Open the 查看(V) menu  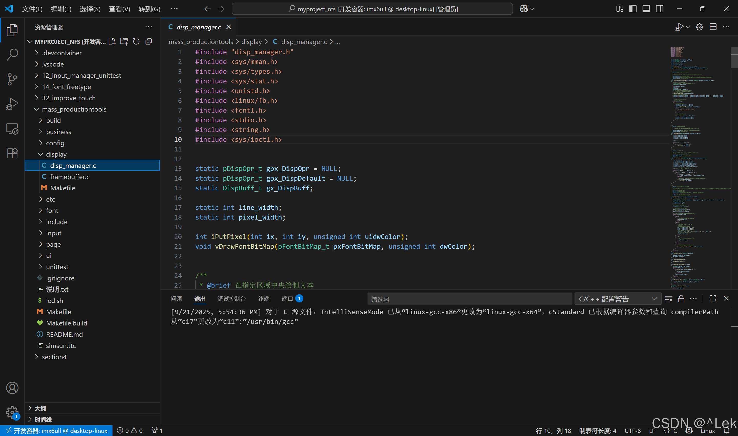119,9
